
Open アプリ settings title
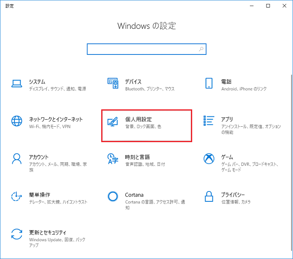click(x=227, y=119)
